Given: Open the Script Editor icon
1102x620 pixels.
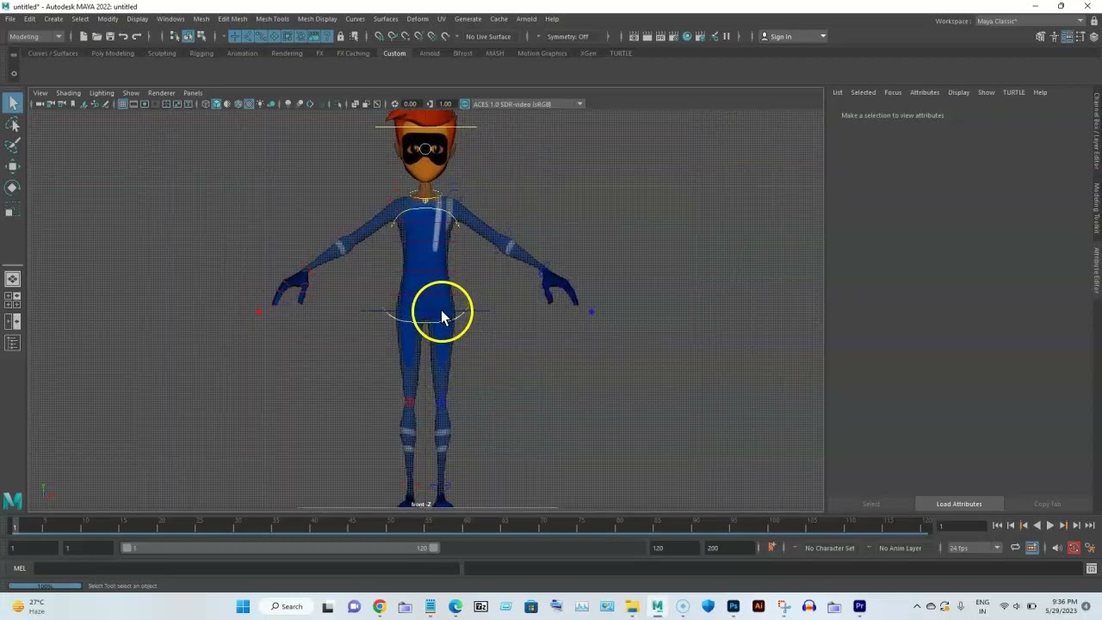Looking at the screenshot, I should click(1092, 568).
